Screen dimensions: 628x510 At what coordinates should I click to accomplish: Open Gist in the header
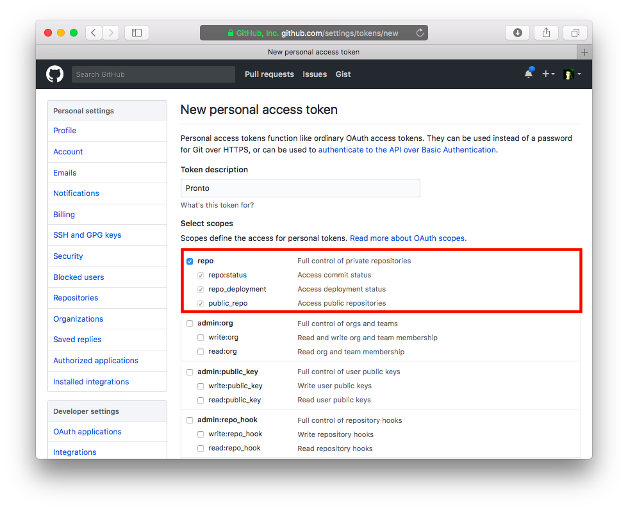point(343,74)
